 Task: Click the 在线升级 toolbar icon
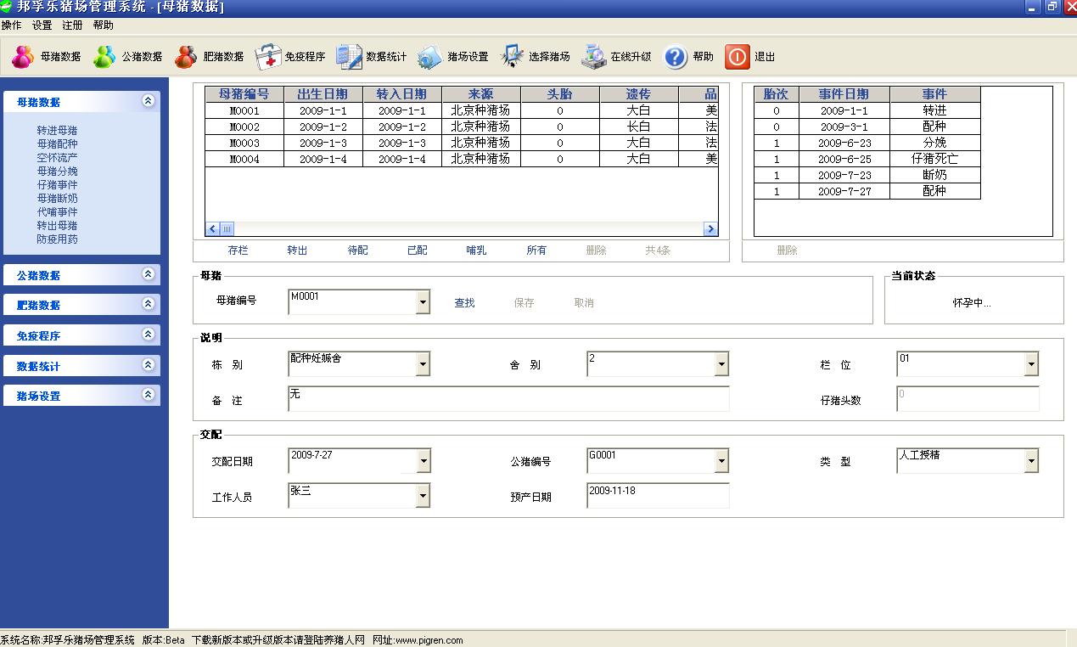594,57
